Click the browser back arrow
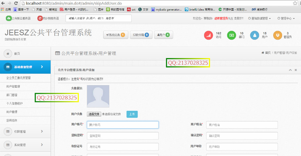 [3, 3]
